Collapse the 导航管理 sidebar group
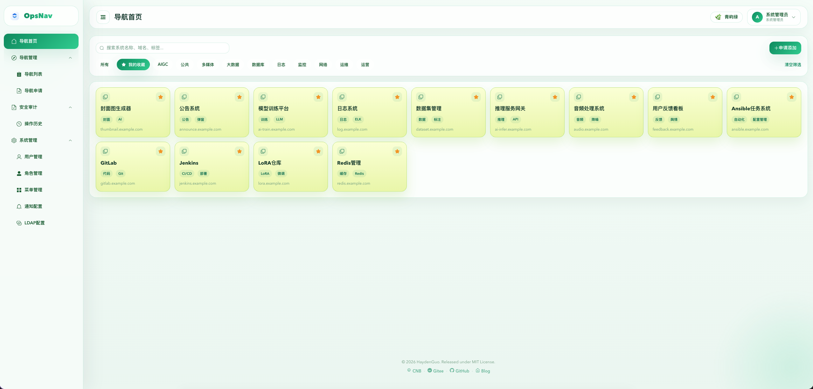Image resolution: width=813 pixels, height=389 pixels. (x=70, y=58)
